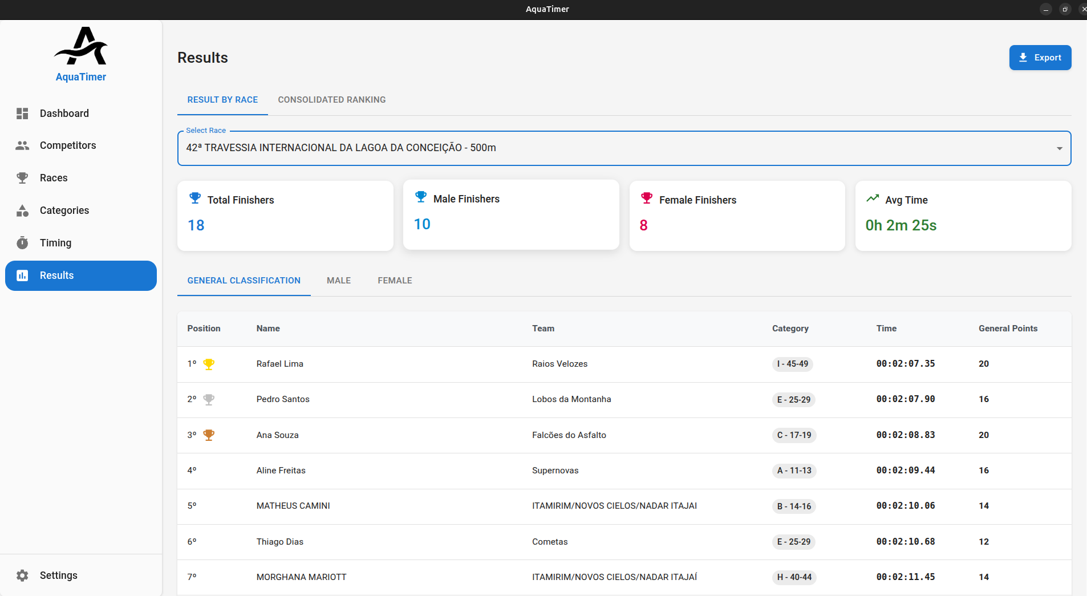Click the AquaTimer logo at top of sidebar
Image resolution: width=1087 pixels, height=596 pixels.
coord(80,46)
